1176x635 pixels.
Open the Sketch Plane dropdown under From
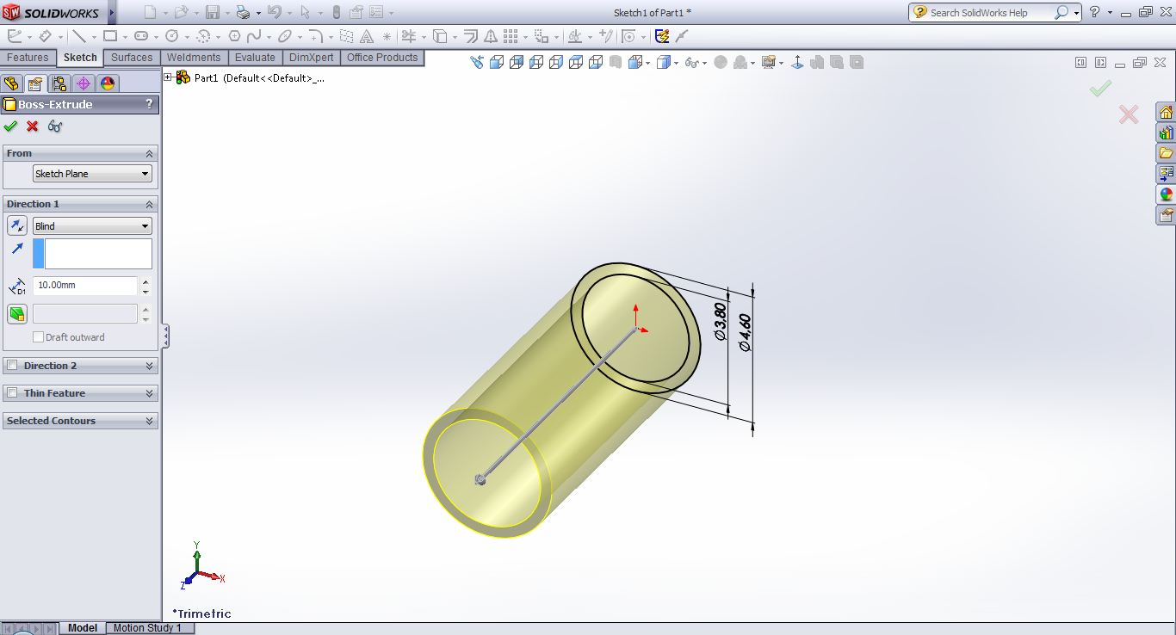click(92, 174)
